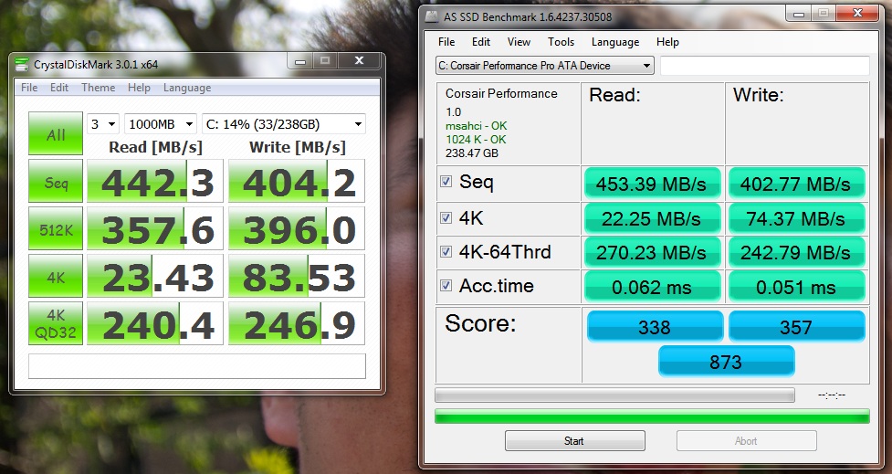Click 512K read result 357.6
The image size is (892, 474).
[x=154, y=228]
